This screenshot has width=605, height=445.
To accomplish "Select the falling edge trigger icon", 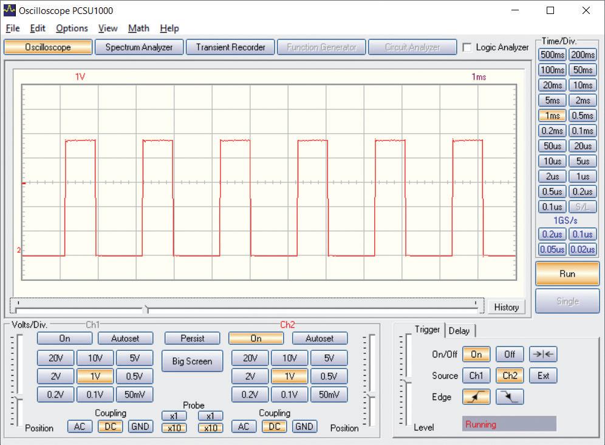I will click(510, 397).
